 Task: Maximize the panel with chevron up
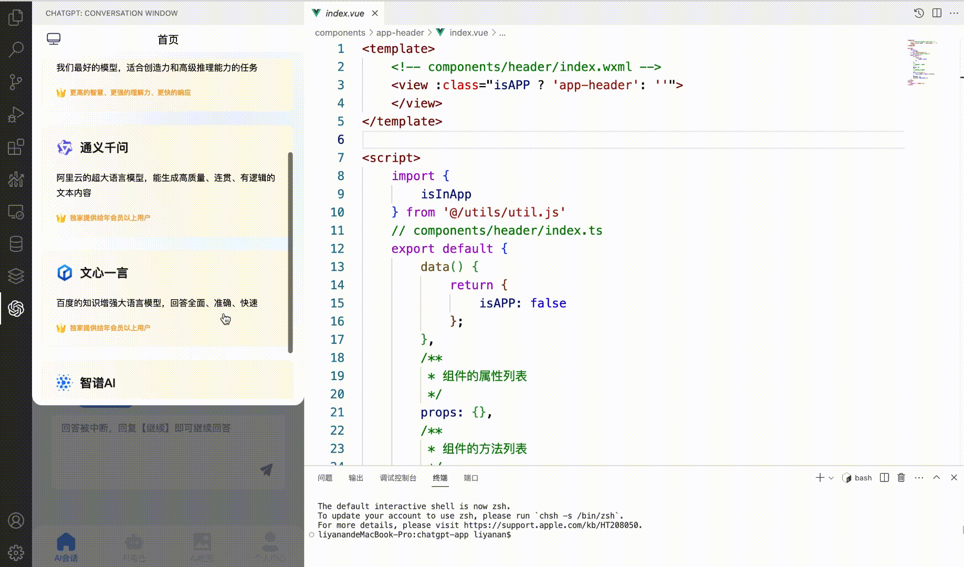coord(936,477)
